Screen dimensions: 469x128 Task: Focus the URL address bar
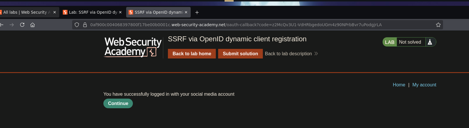[258, 25]
